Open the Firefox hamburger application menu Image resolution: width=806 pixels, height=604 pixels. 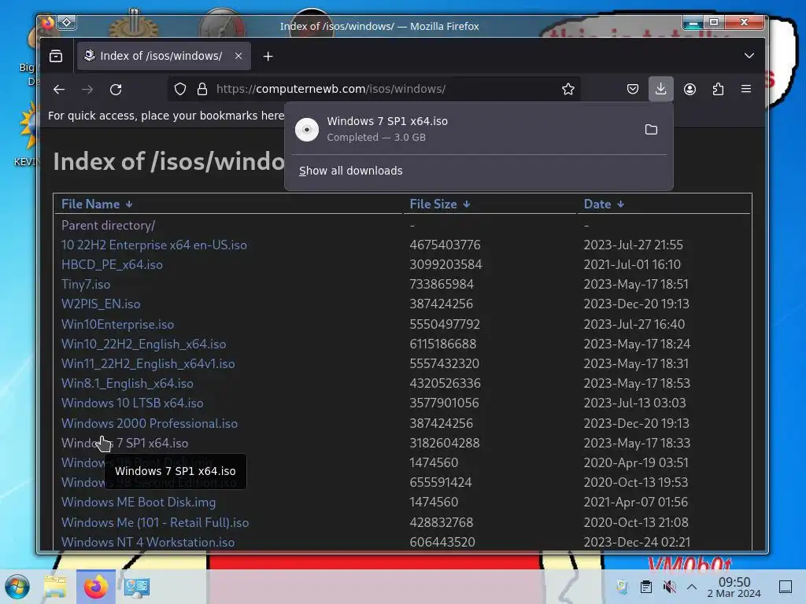click(746, 89)
